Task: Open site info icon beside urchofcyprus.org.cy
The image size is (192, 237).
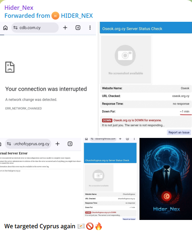Action: tap(9, 144)
